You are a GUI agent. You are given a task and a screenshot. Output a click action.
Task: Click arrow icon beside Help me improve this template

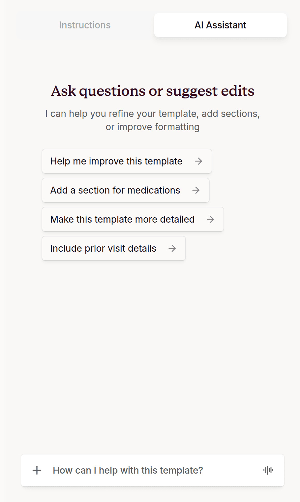click(x=198, y=161)
